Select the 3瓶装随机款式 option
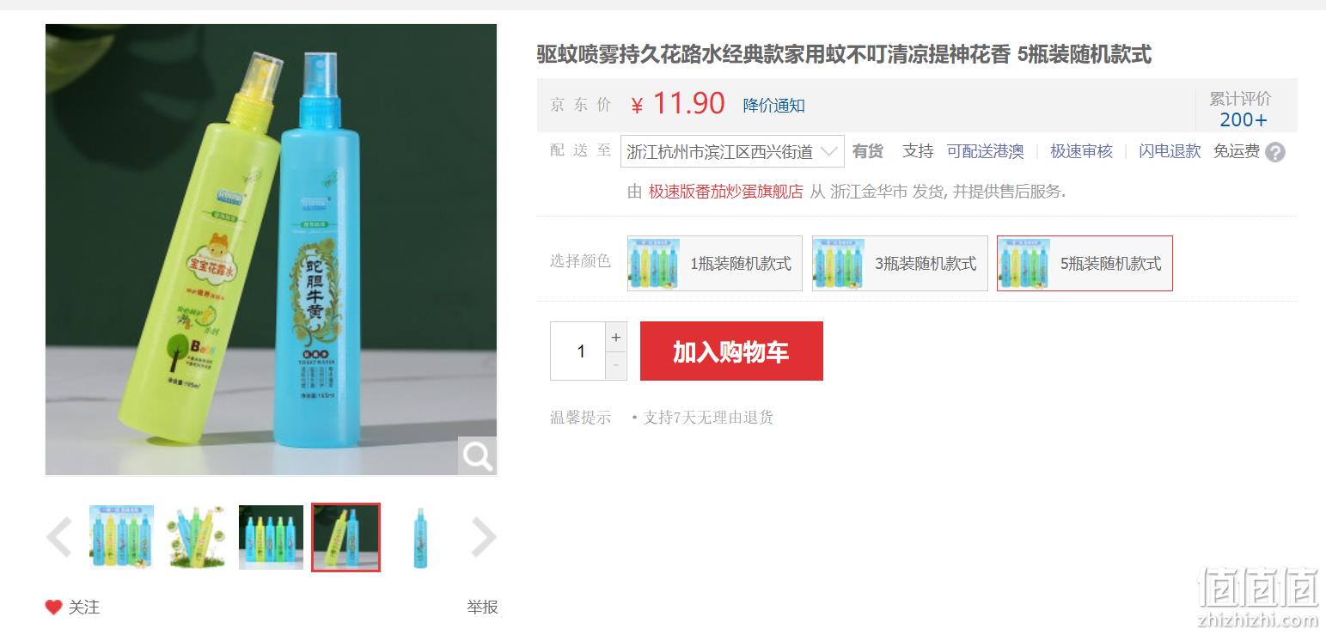The image size is (1326, 635). [900, 264]
